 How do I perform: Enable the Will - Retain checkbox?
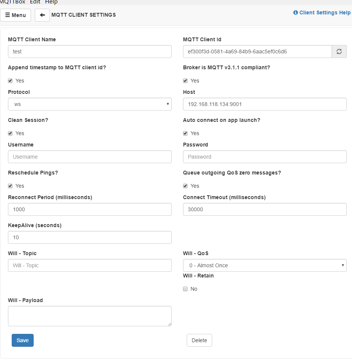tap(185, 289)
